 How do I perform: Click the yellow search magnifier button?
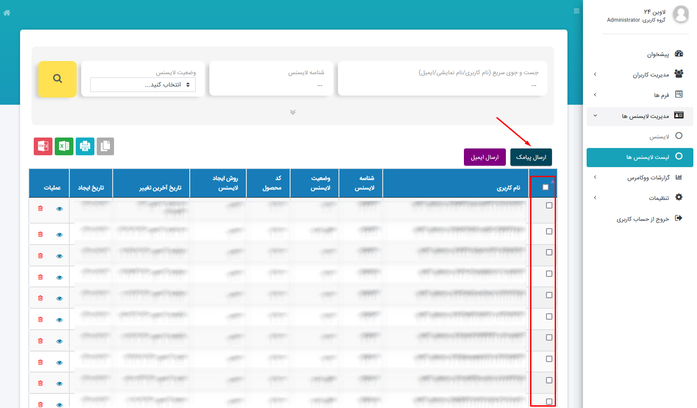coord(57,79)
